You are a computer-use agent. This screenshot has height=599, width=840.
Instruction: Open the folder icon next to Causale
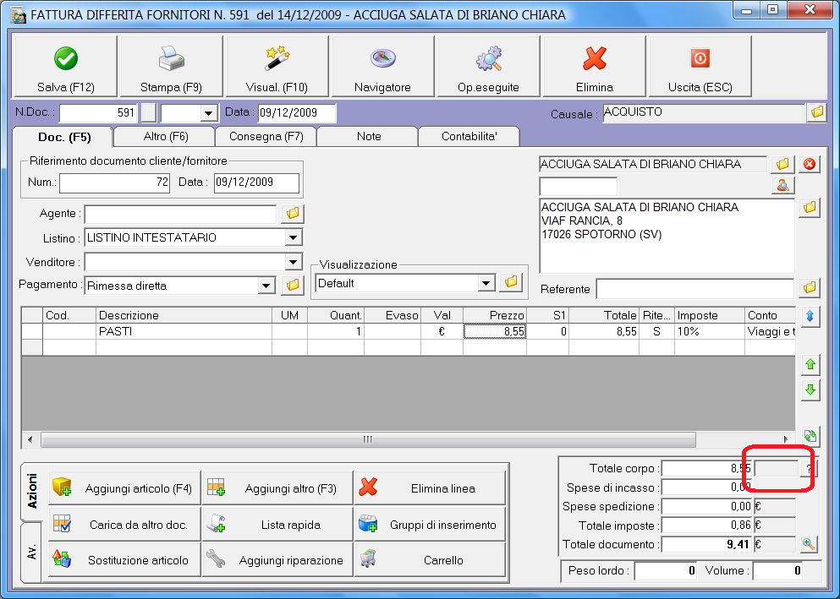pyautogui.click(x=816, y=112)
